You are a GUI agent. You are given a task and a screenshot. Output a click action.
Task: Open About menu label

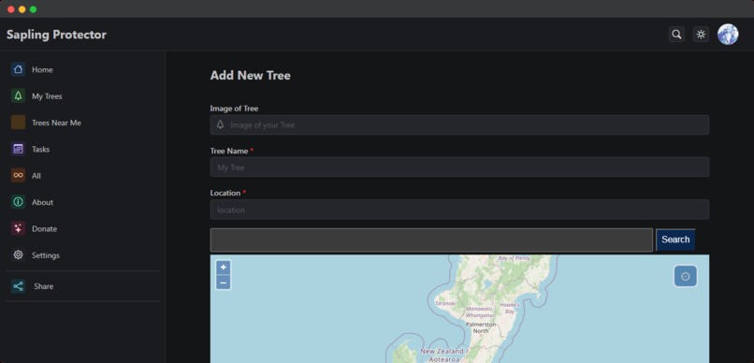(42, 202)
